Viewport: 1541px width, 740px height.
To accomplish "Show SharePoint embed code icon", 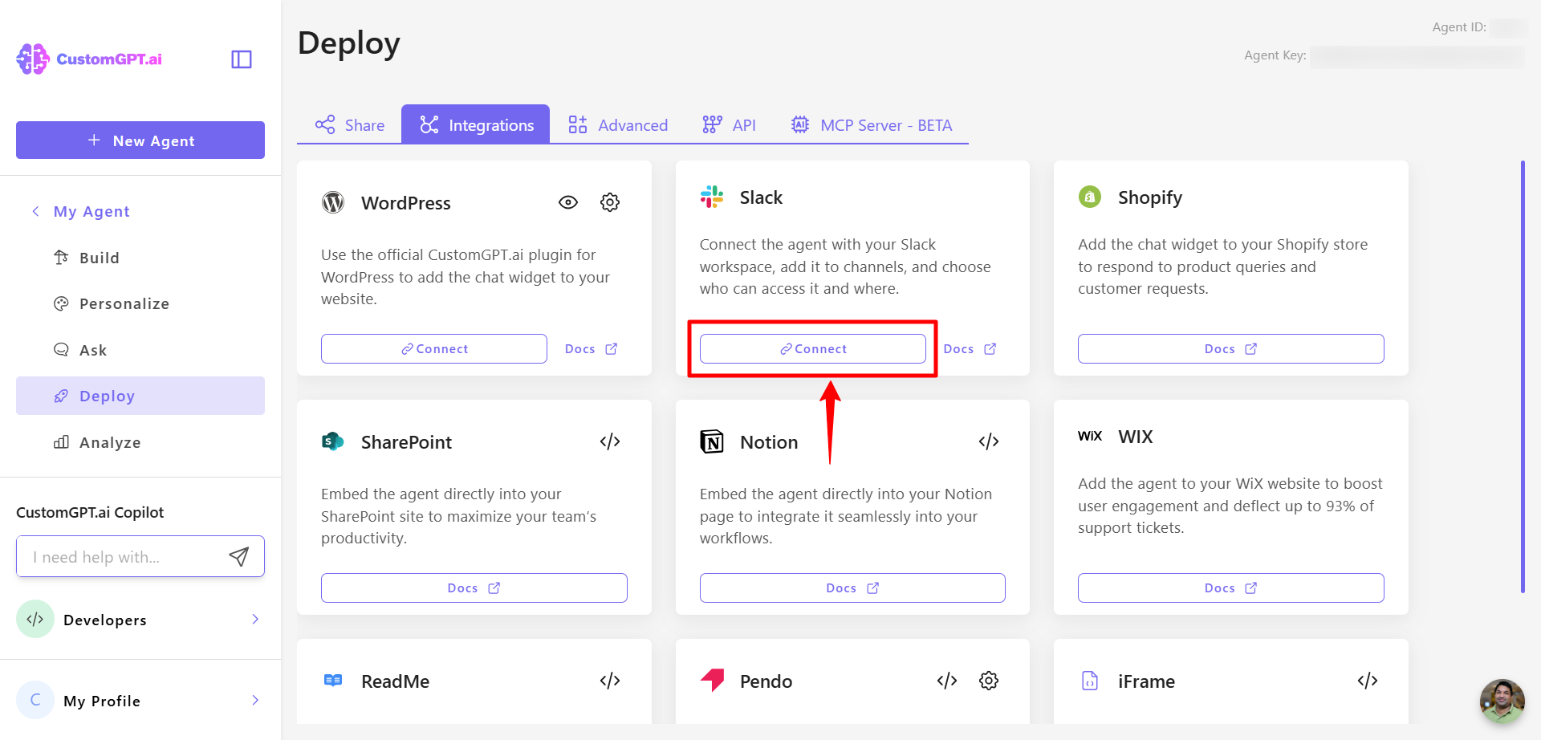I will coord(610,441).
